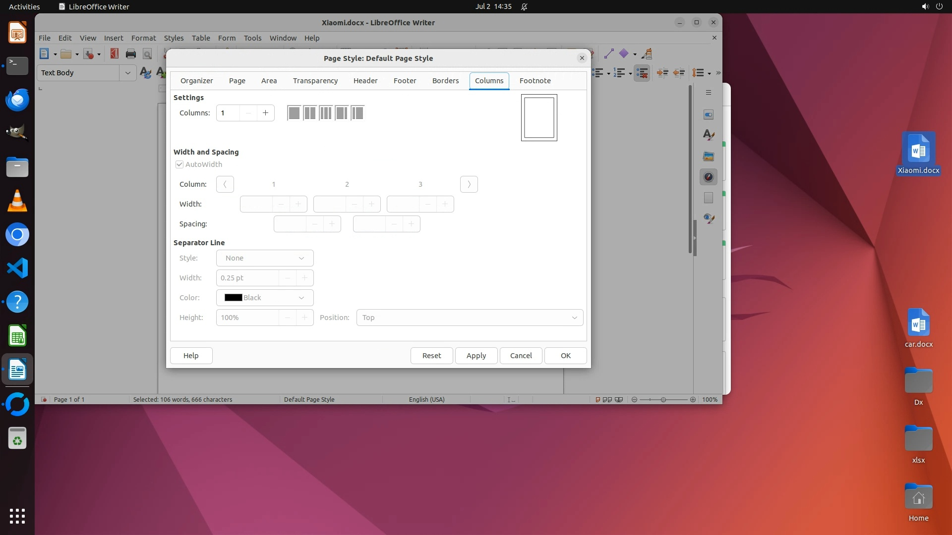Click the Reset button
Screen dimensions: 952x535
[431, 356]
